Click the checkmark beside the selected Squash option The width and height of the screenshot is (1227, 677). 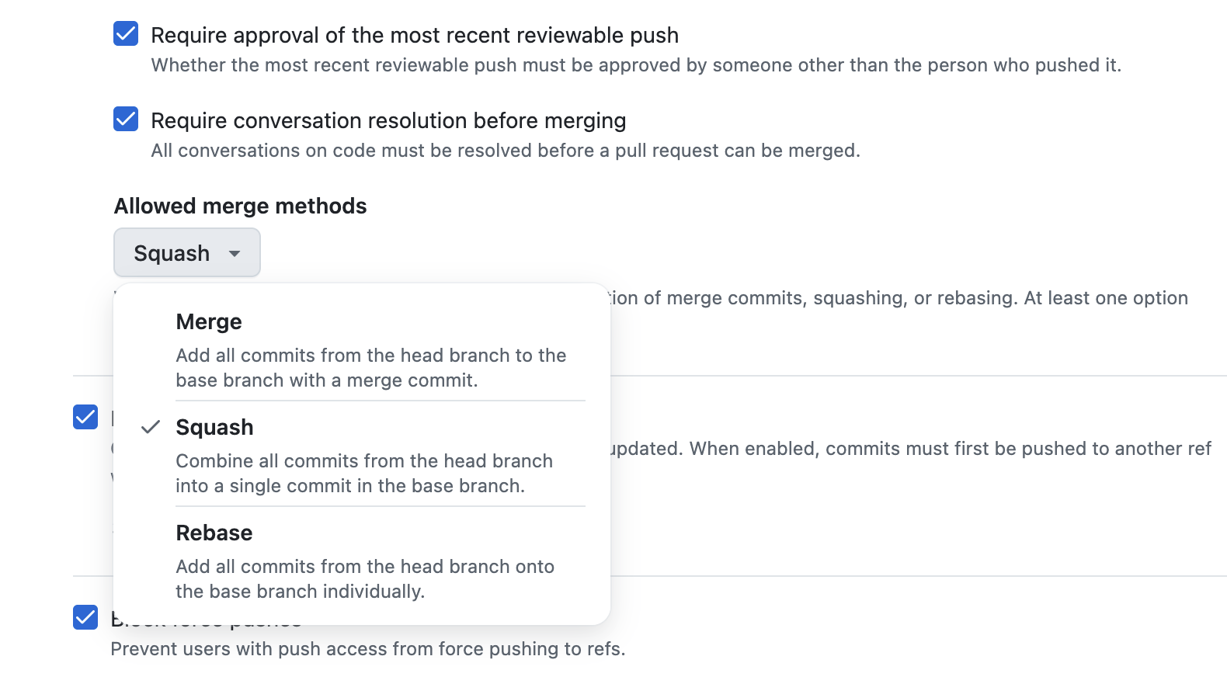[x=152, y=428]
